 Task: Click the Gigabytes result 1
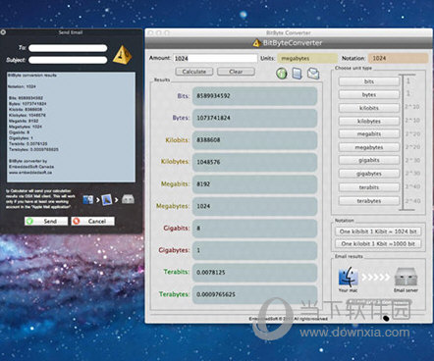point(254,250)
